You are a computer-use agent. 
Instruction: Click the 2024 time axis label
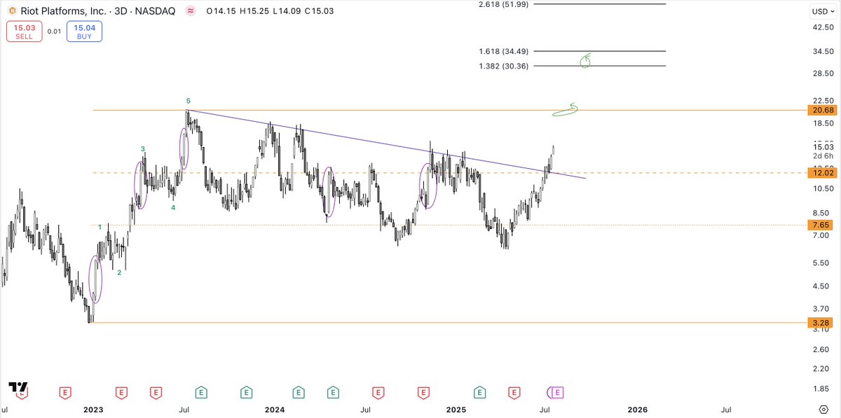pos(274,409)
